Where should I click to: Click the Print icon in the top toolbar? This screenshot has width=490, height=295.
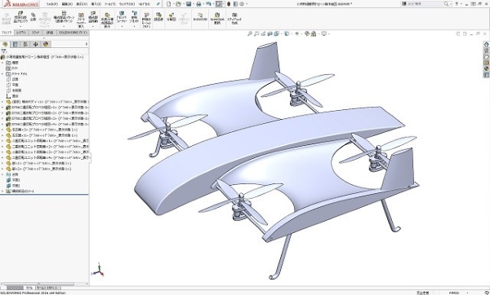198,4
